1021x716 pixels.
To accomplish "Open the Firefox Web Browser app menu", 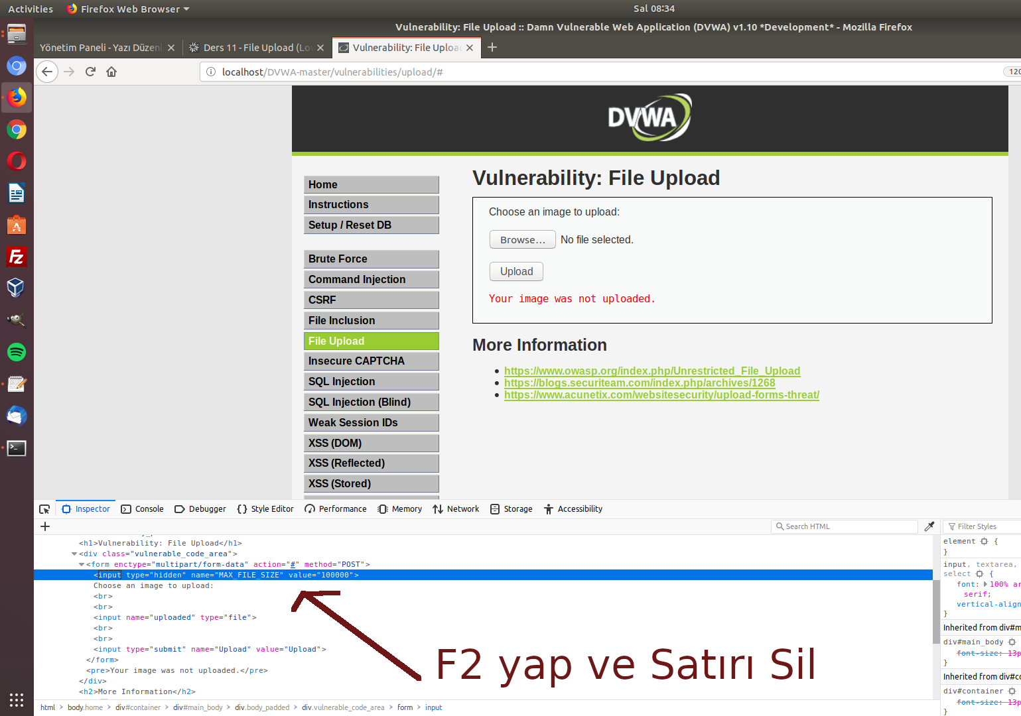I will 128,9.
